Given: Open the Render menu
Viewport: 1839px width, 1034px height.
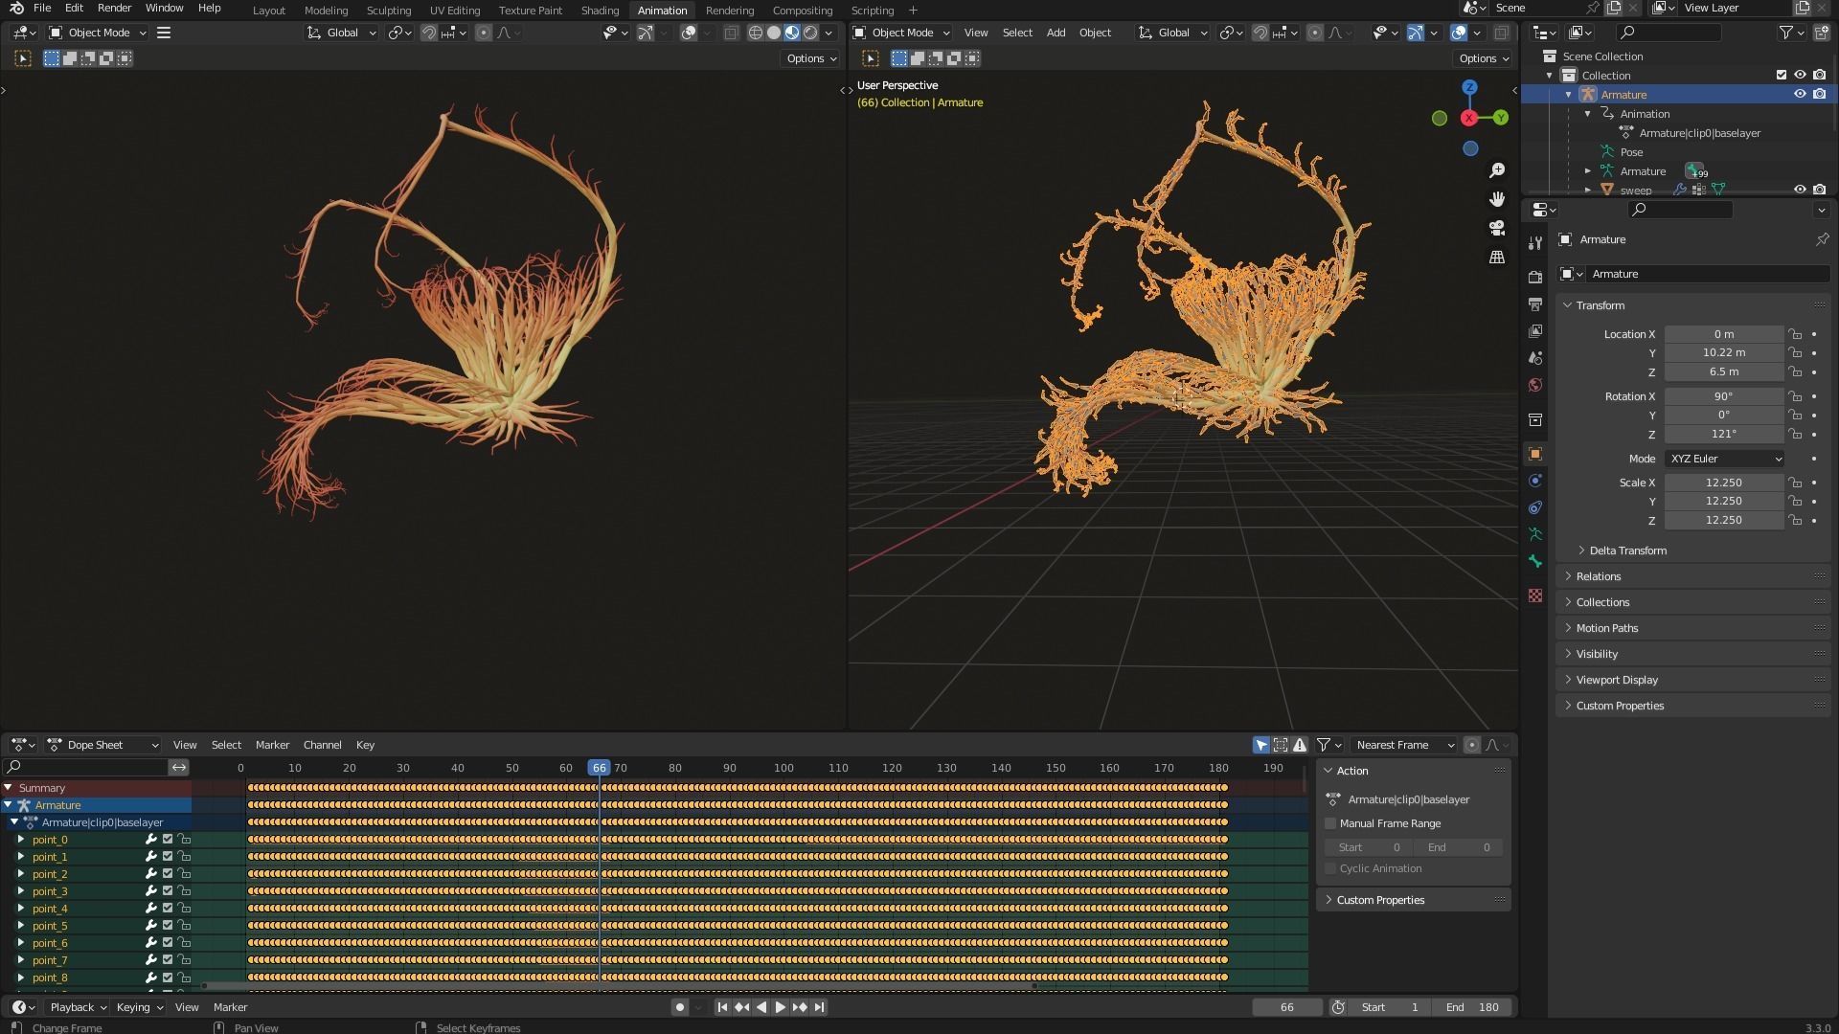Looking at the screenshot, I should click(114, 8).
